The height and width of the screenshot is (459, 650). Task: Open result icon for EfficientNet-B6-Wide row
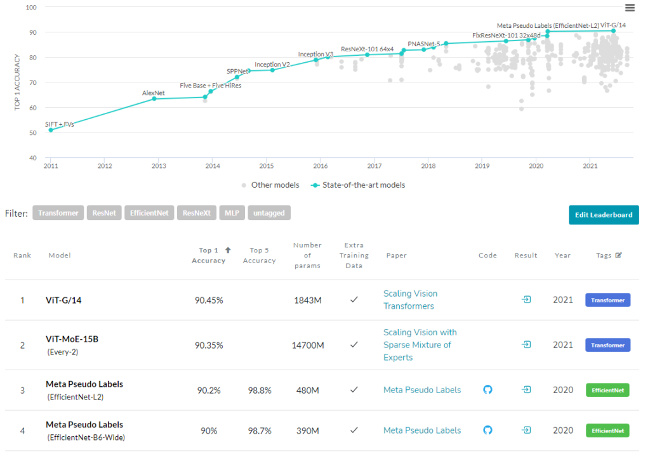[526, 430]
